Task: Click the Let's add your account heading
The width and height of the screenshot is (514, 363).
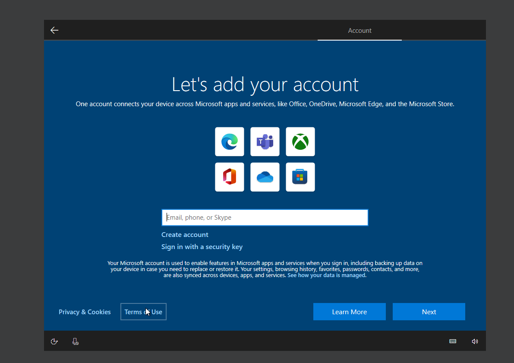Action: pyautogui.click(x=265, y=85)
